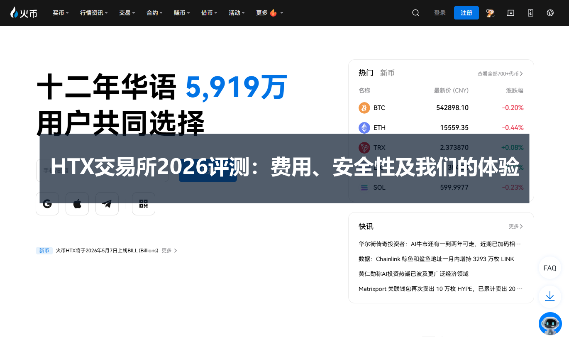Open the robot chat assistant icon
This screenshot has width=569, height=337.
[x=550, y=324]
